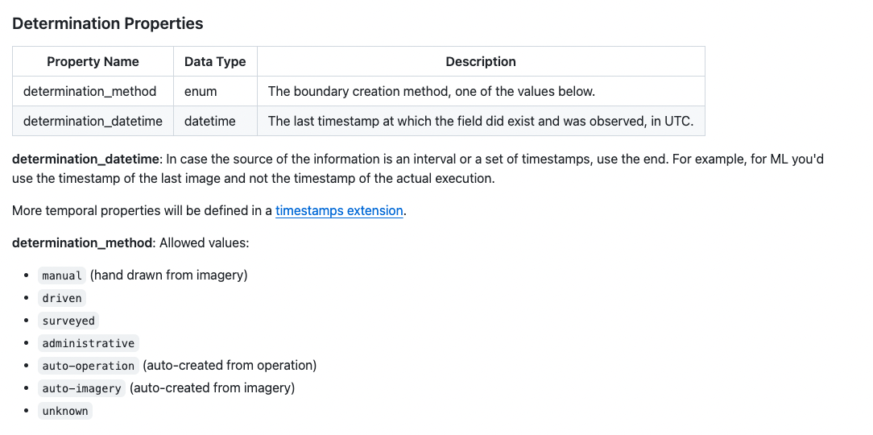Select the determination_method table cell
Image resolution: width=873 pixels, height=435 pixels.
tap(90, 92)
